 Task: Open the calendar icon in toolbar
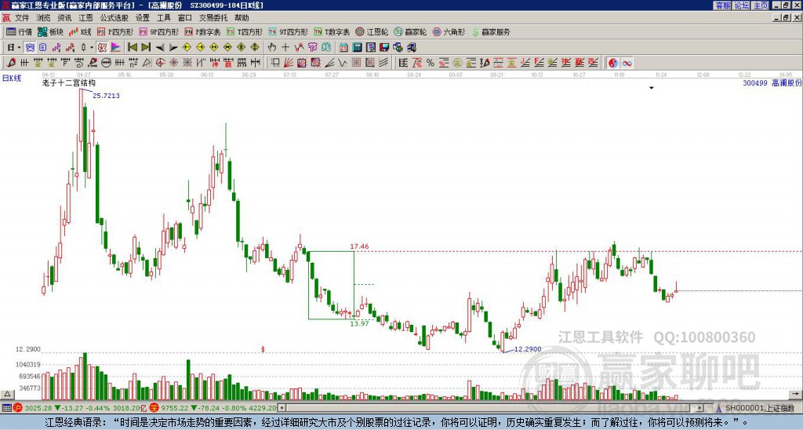[x=343, y=48]
